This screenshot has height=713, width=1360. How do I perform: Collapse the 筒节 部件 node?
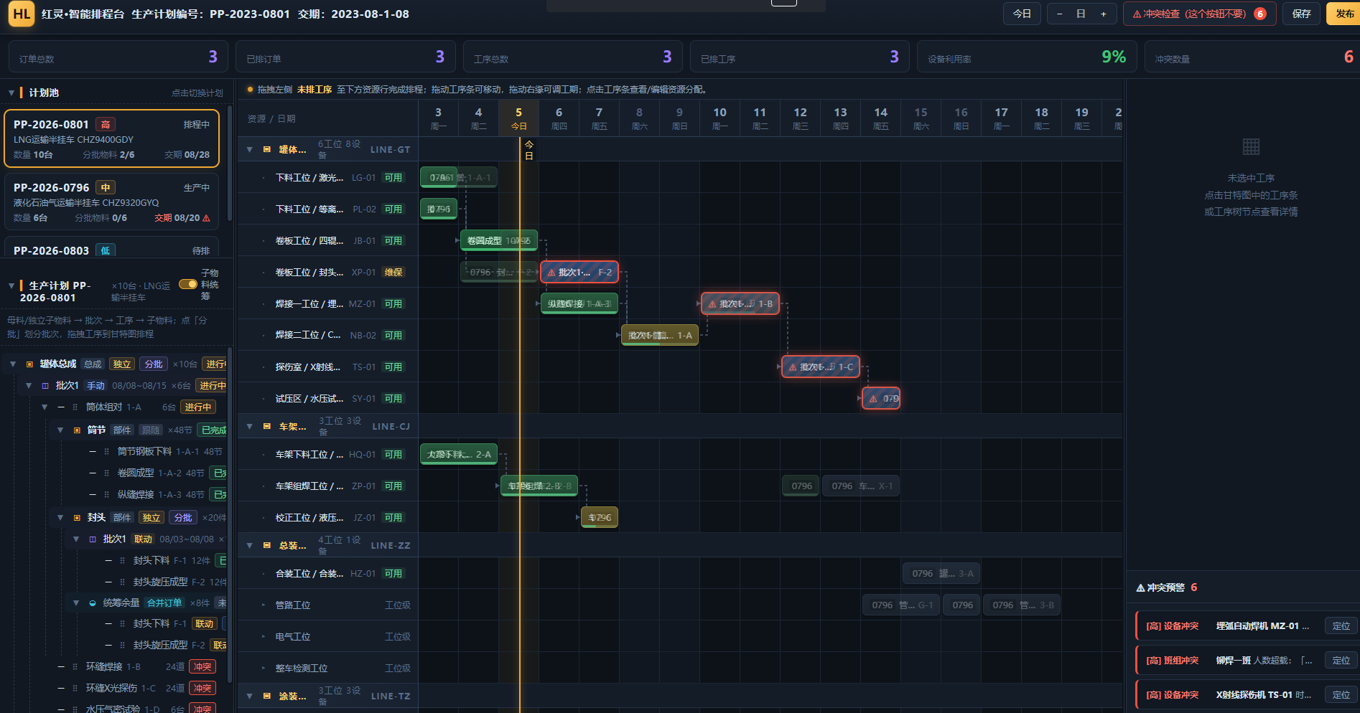(60, 430)
